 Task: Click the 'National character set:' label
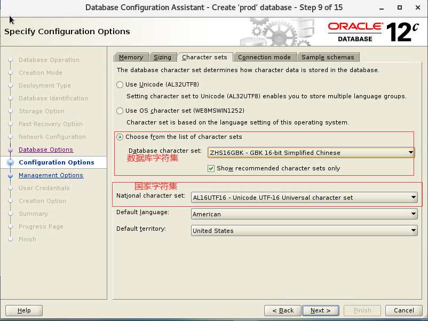click(150, 196)
